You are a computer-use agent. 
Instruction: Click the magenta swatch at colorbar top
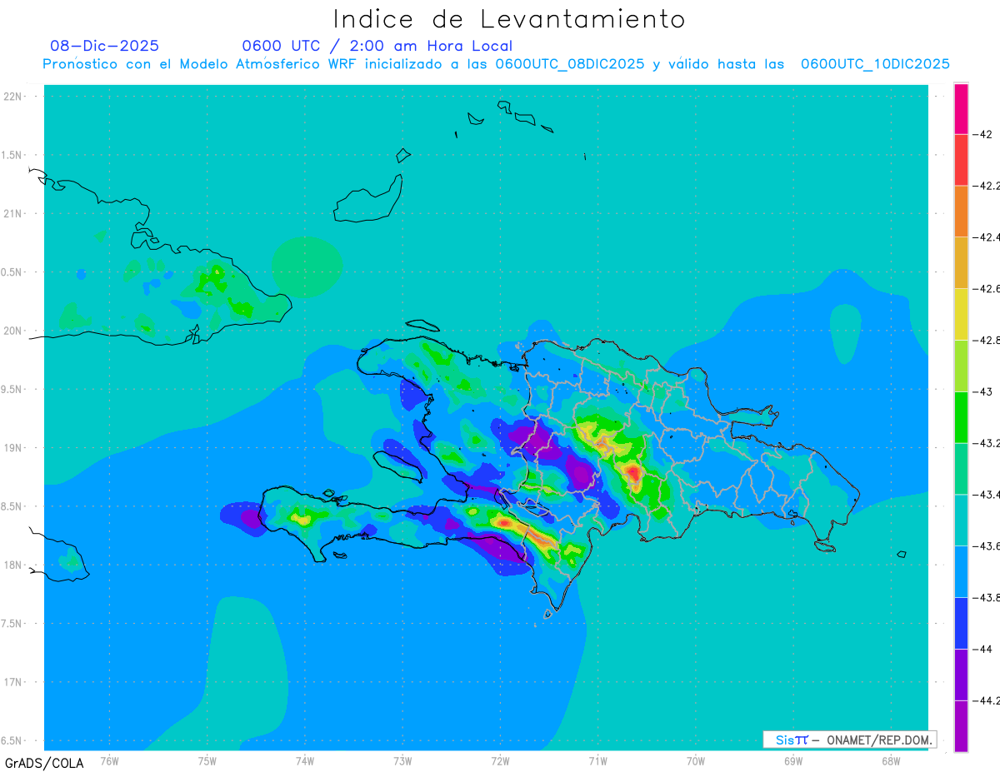(961, 108)
